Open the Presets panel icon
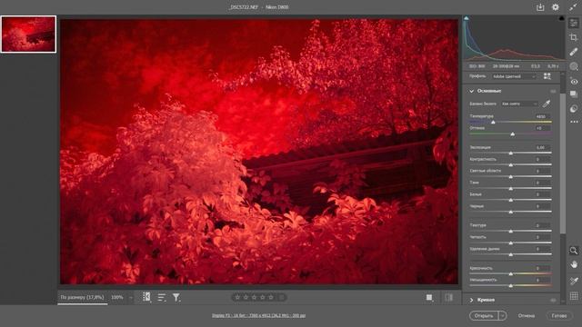Viewport: 582px width, 327px height. point(574,109)
